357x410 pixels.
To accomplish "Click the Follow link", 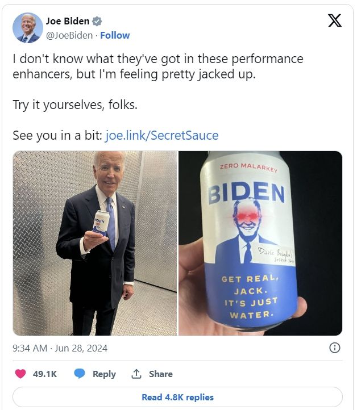I will pos(115,35).
